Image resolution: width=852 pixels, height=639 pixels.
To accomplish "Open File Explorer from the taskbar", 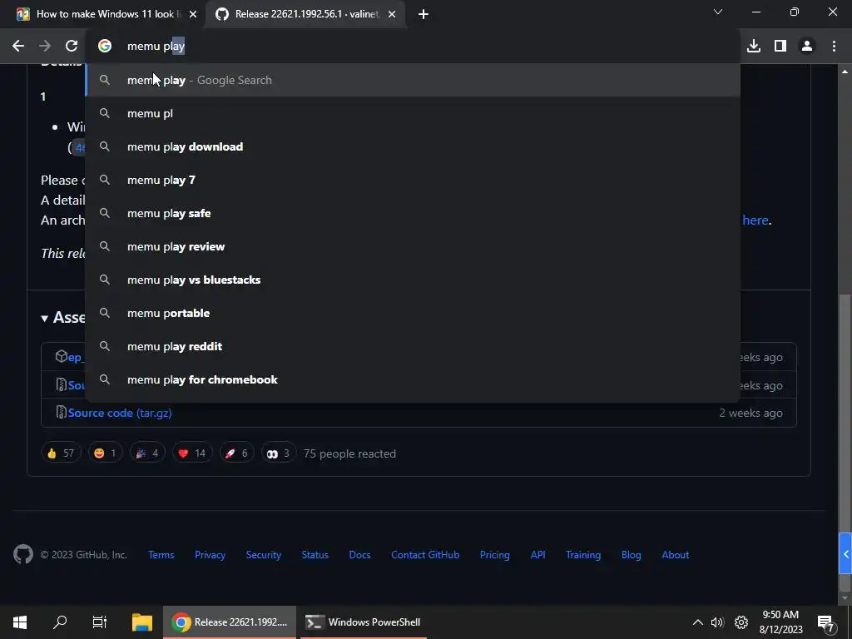I will tap(142, 622).
